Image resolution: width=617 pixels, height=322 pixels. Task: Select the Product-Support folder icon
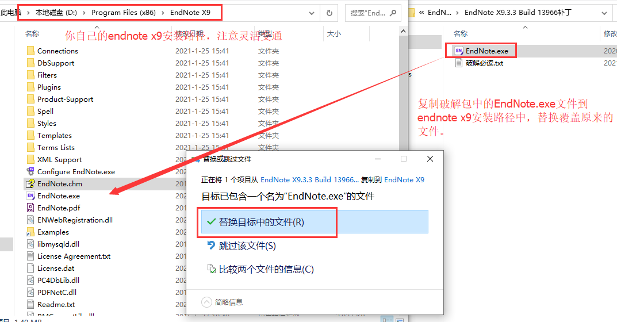click(30, 99)
